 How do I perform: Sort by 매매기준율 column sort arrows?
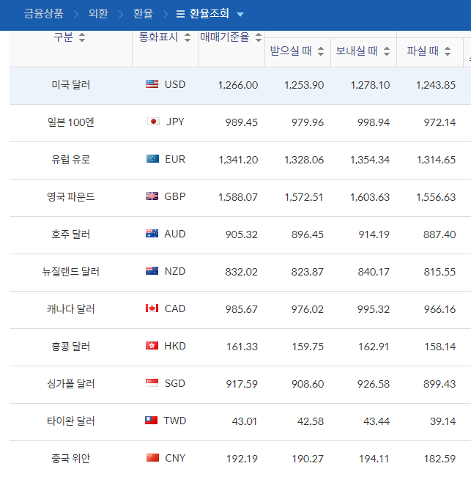(x=258, y=37)
